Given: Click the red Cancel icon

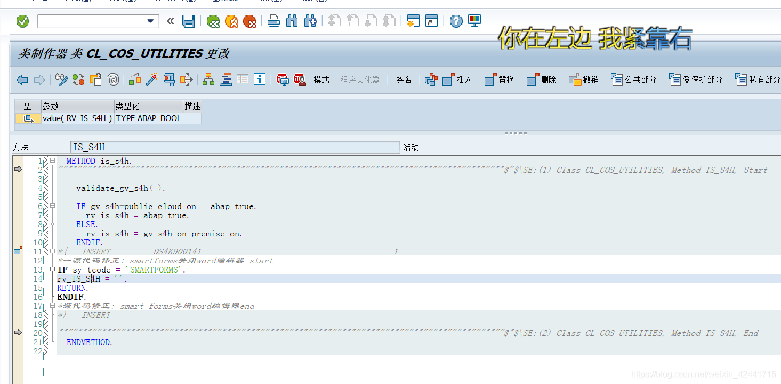Looking at the screenshot, I should click(x=249, y=21).
